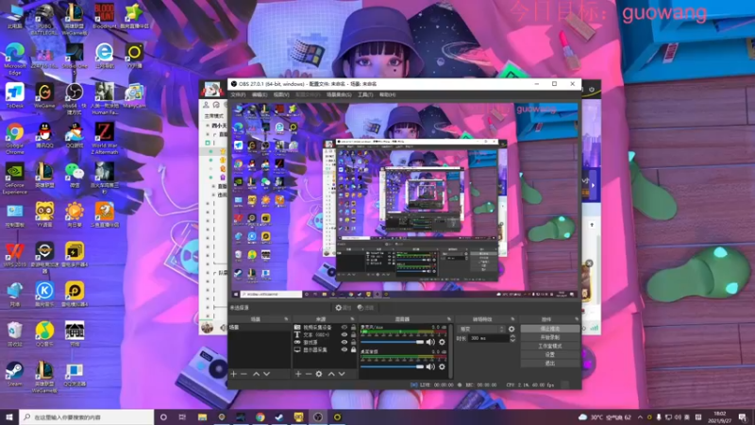
Task: Remove selected source with minus icon
Action: 309,374
